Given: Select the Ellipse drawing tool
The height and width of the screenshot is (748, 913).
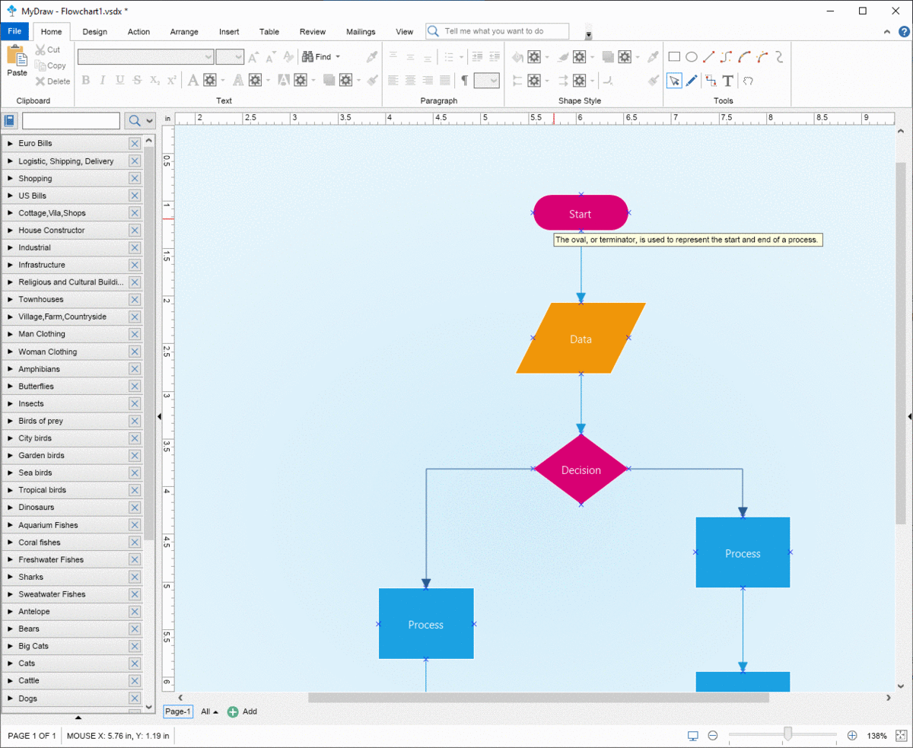Looking at the screenshot, I should pos(692,57).
